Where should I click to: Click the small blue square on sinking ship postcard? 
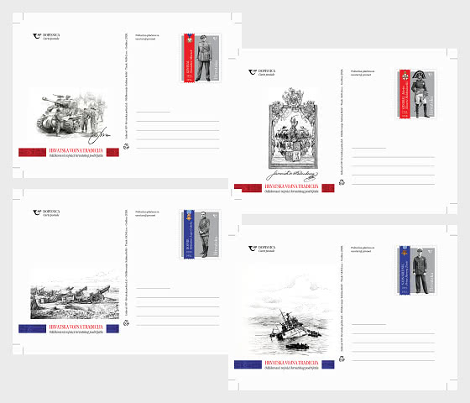coord(328,364)
